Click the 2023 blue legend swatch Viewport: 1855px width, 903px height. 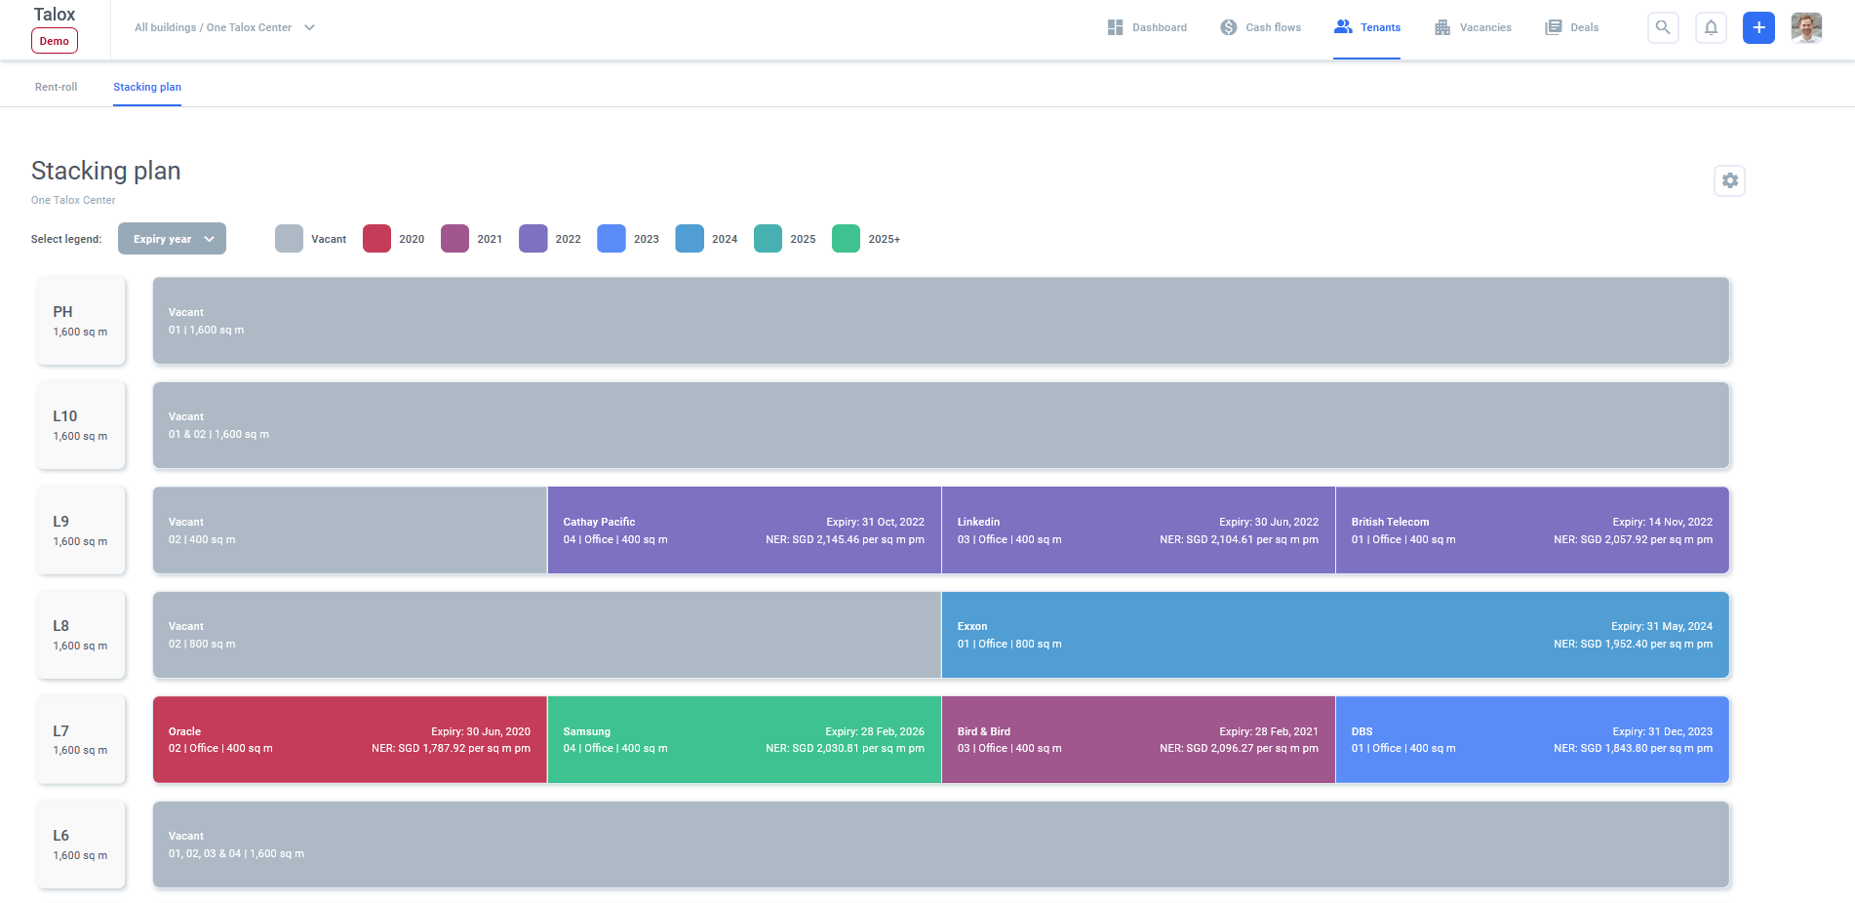pyautogui.click(x=611, y=239)
